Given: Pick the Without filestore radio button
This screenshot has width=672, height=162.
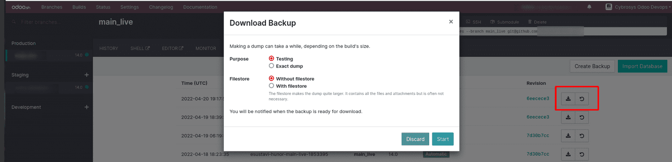Looking at the screenshot, I should click(272, 78).
